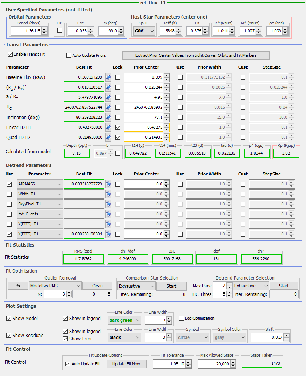The image size is (306, 376).
Task: Increase model Line Width with up arrow
Action: click(x=169, y=319)
